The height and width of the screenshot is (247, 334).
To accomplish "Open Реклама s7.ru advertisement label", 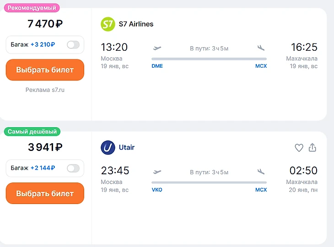I will (45, 90).
